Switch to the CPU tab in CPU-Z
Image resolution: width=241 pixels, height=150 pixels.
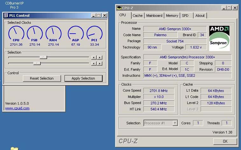pyautogui.click(x=122, y=15)
